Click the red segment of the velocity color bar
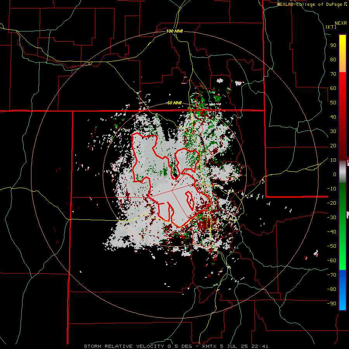Image resolution: width=349 pixels, height=349 pixels. (x=342, y=116)
